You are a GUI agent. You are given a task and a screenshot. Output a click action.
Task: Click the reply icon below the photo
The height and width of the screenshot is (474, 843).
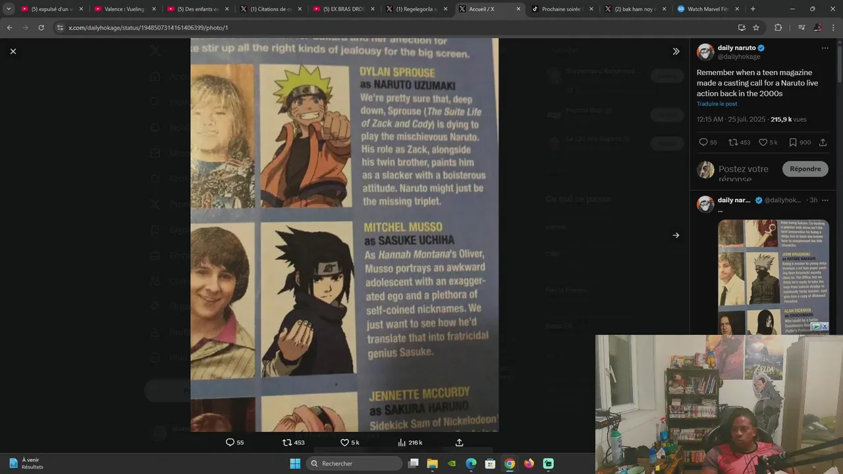point(230,442)
